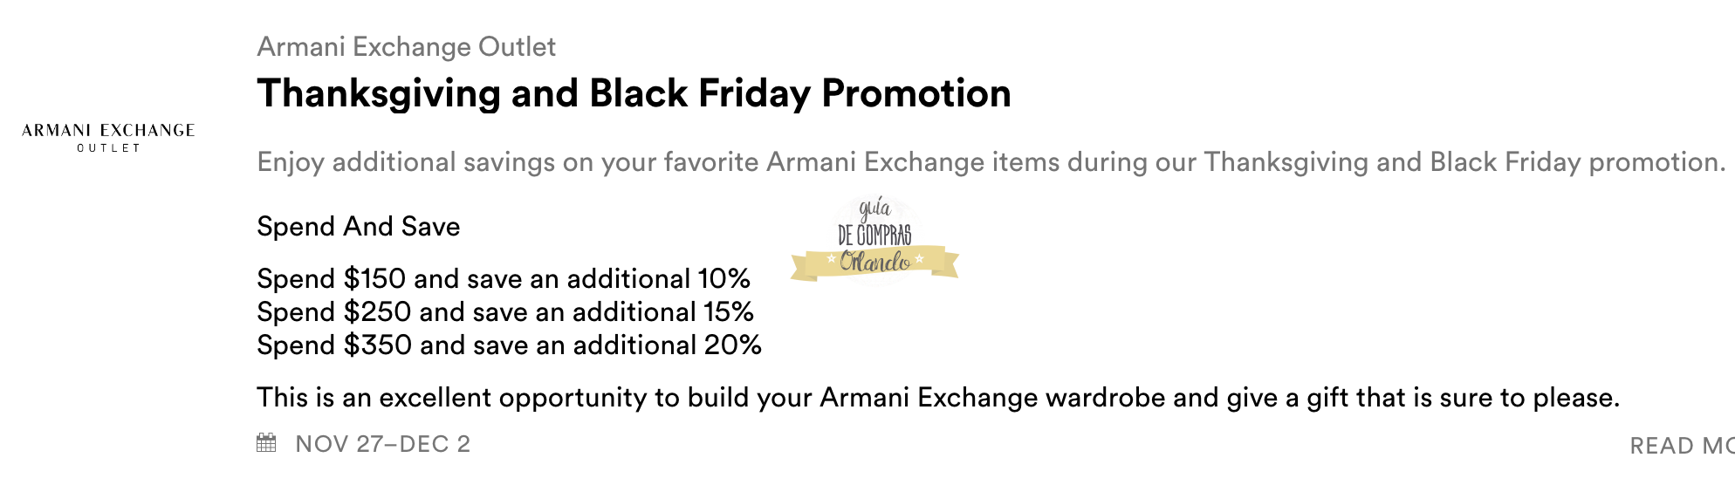Click the 'excellent opportunity' closing sentence
Screen dimensions: 1735x485
coord(937,398)
